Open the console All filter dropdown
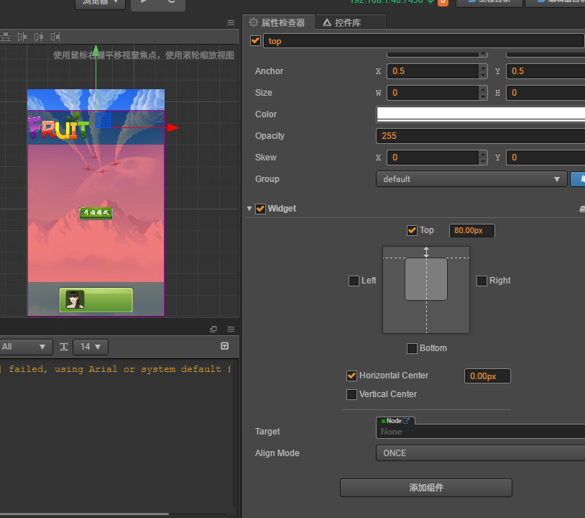 point(24,347)
